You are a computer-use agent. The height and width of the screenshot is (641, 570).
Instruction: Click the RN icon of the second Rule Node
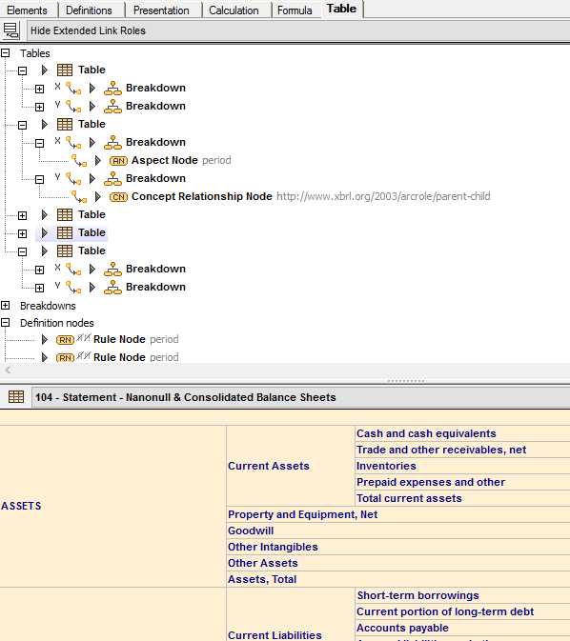65,358
